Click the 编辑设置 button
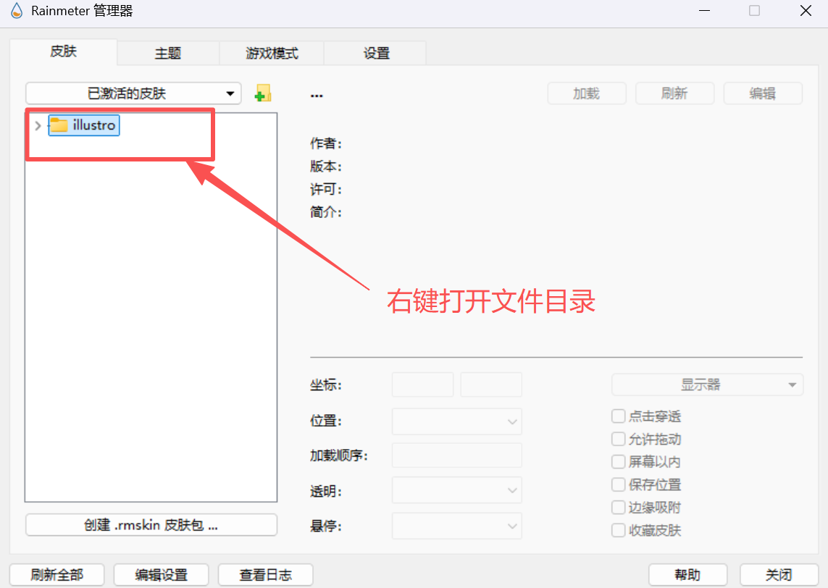The image size is (828, 588). pyautogui.click(x=161, y=575)
